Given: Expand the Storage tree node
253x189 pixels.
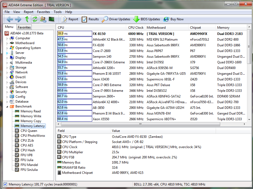Looking at the screenshot, I should point(7,68).
